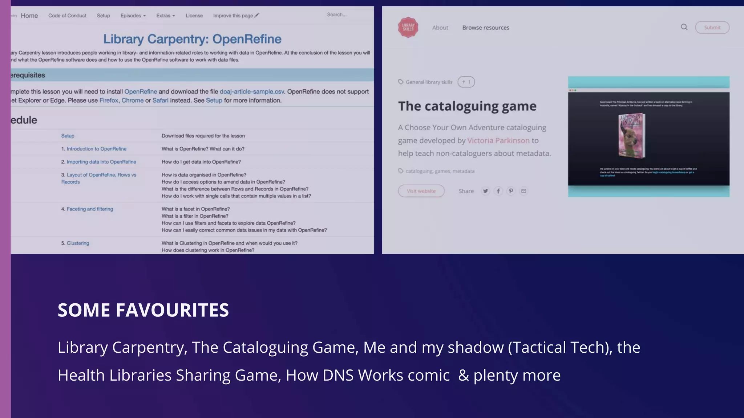Follow the Victoria Parkinson link
Image resolution: width=744 pixels, height=418 pixels.
[x=498, y=140]
